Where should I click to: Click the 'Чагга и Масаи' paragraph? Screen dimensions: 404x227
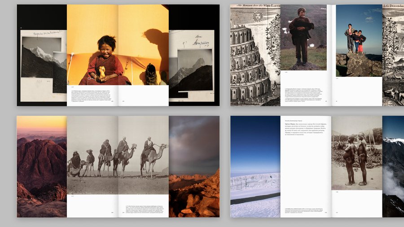306,129
